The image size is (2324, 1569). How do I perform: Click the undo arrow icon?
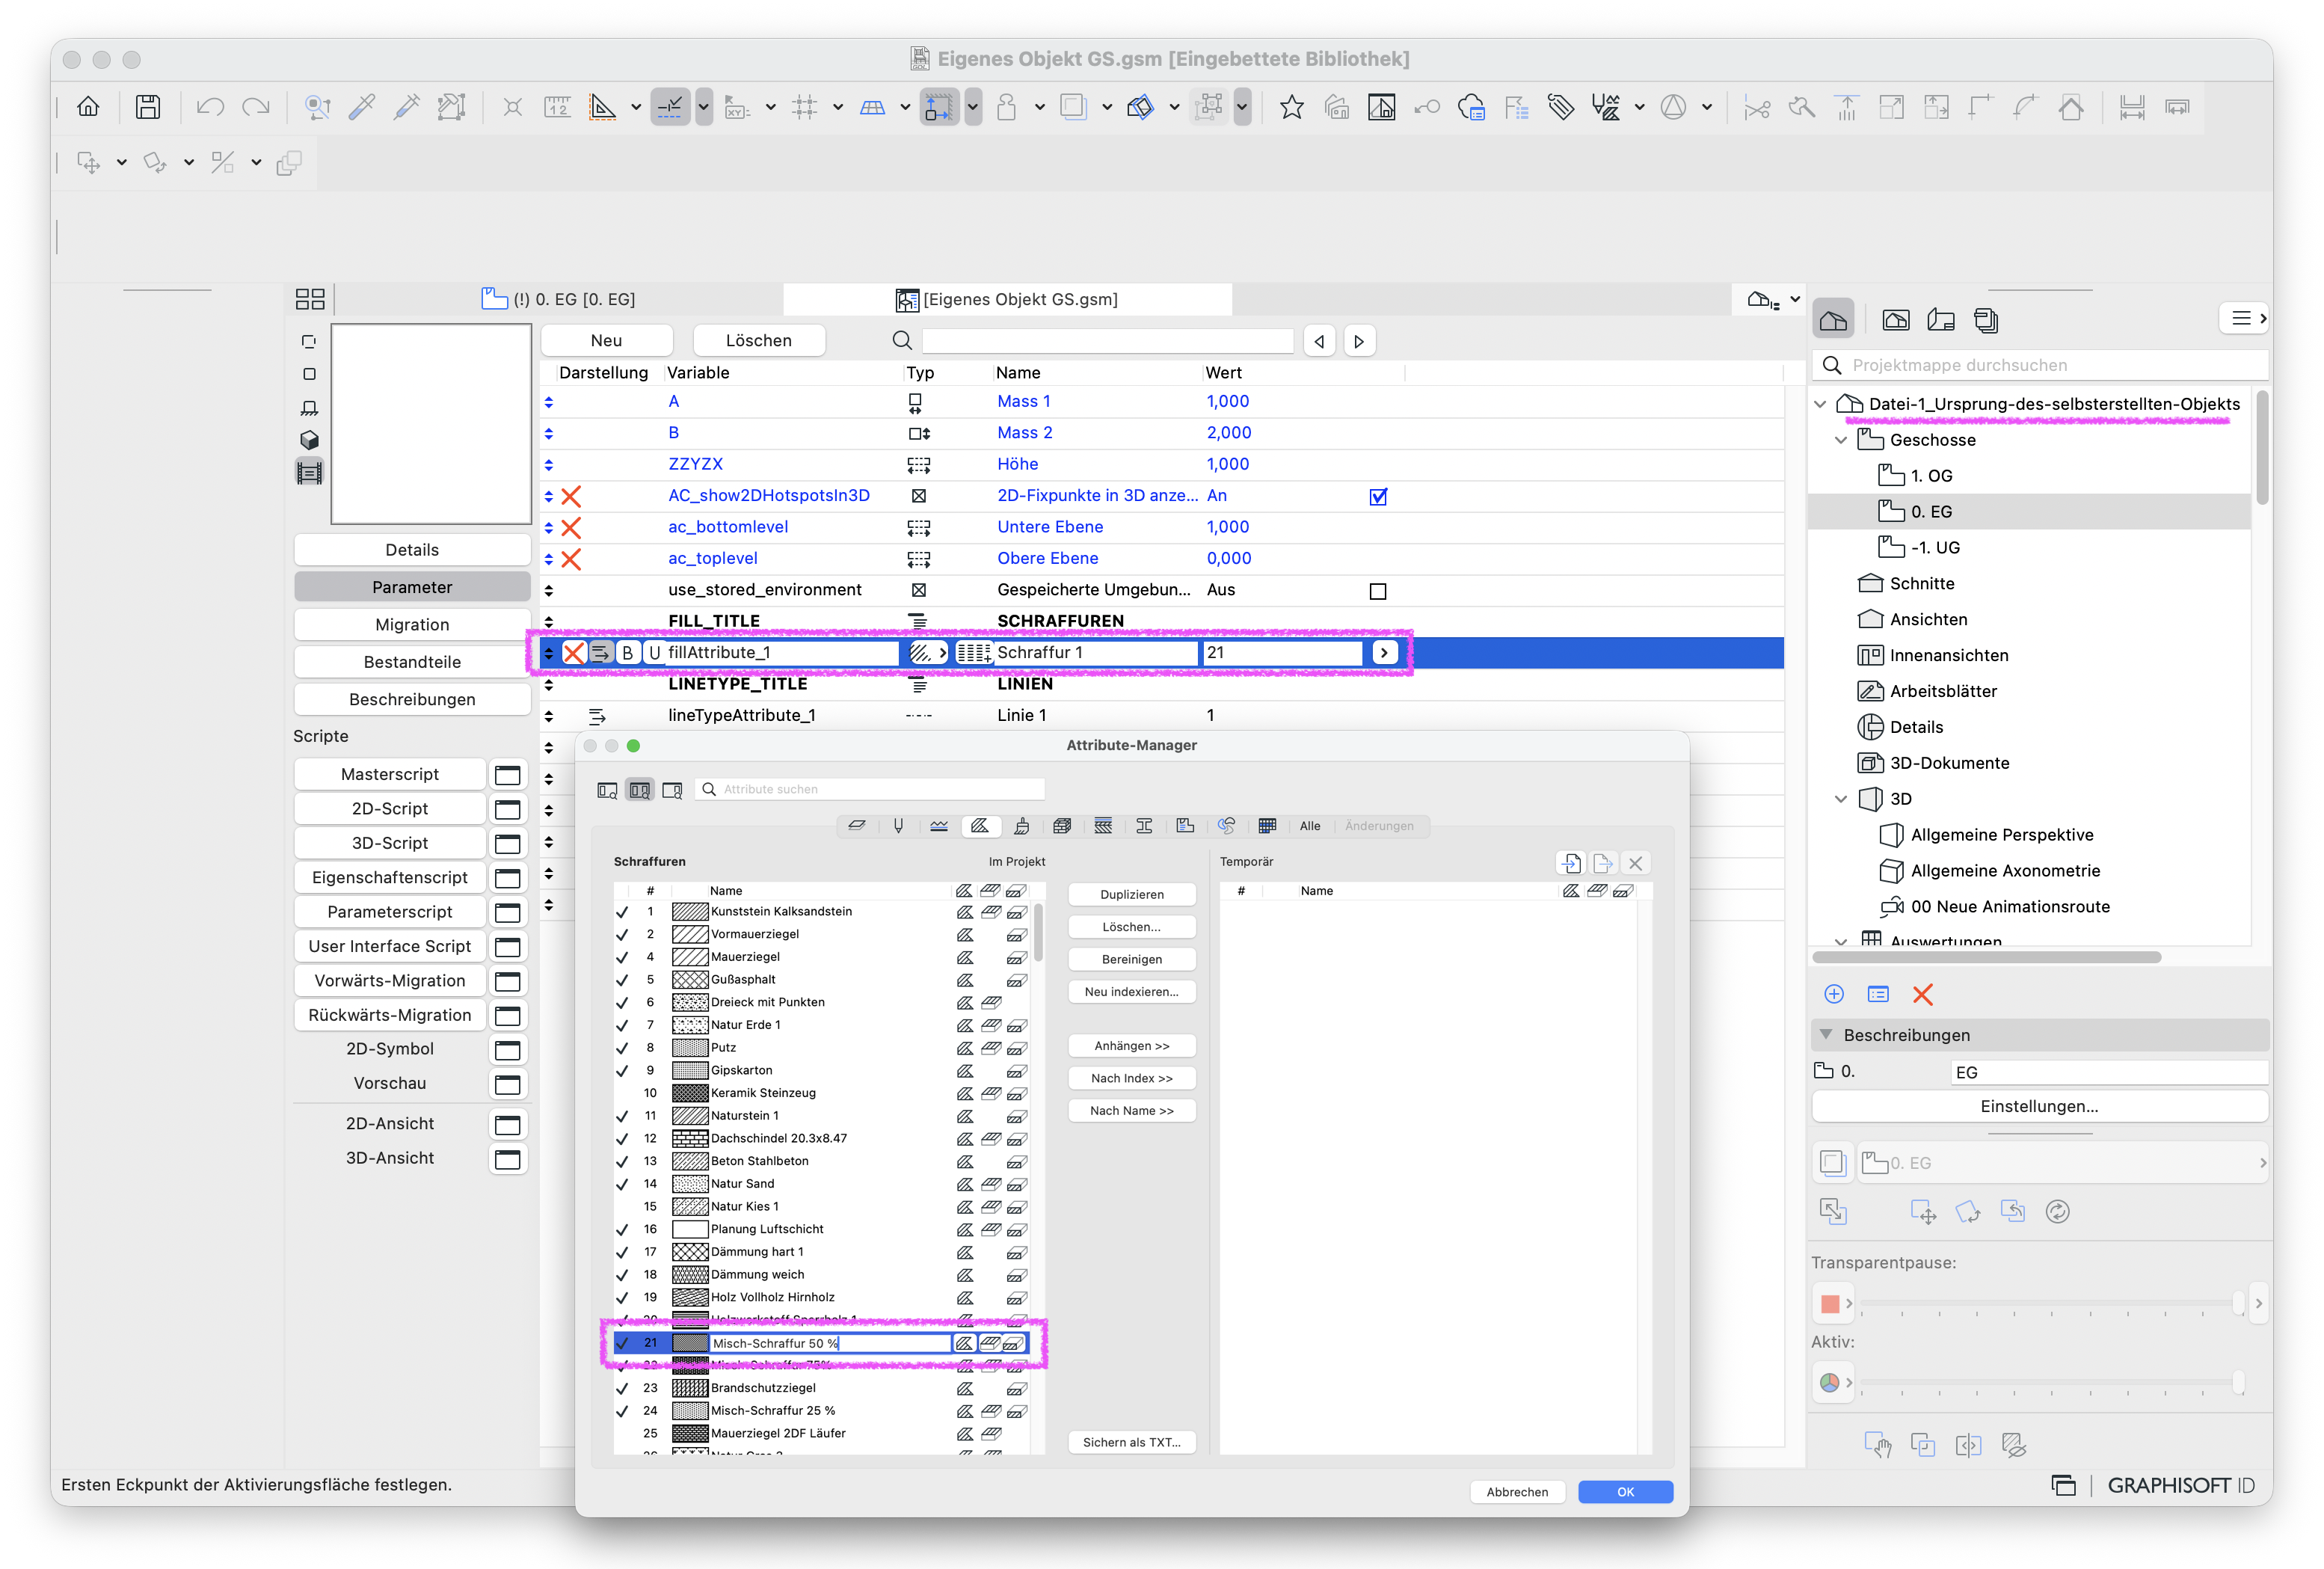pyautogui.click(x=210, y=107)
